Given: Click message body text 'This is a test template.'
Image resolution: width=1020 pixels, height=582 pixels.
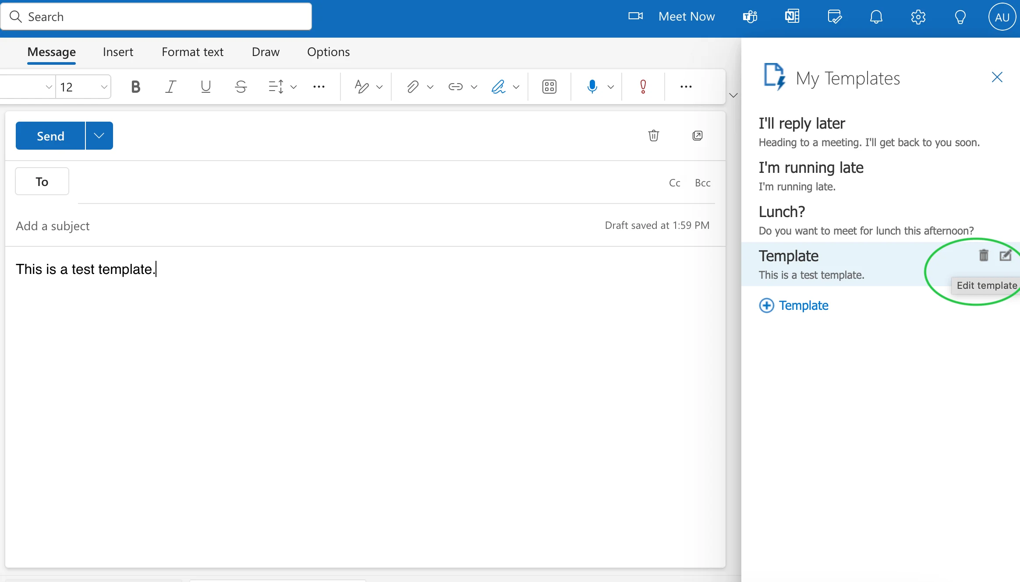Looking at the screenshot, I should pos(85,269).
